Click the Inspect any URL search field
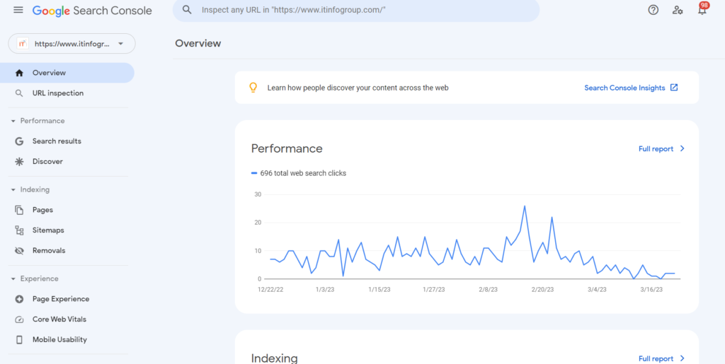 pos(356,10)
